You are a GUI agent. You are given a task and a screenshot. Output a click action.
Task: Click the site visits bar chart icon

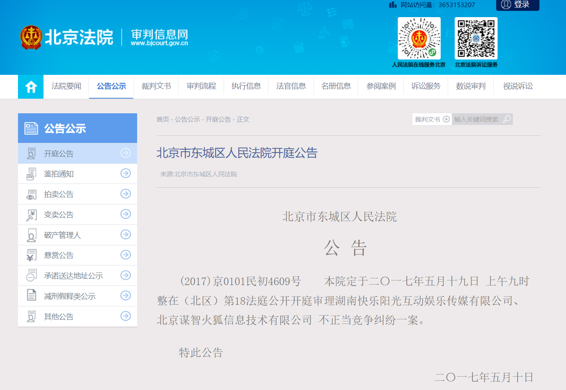[x=393, y=5]
